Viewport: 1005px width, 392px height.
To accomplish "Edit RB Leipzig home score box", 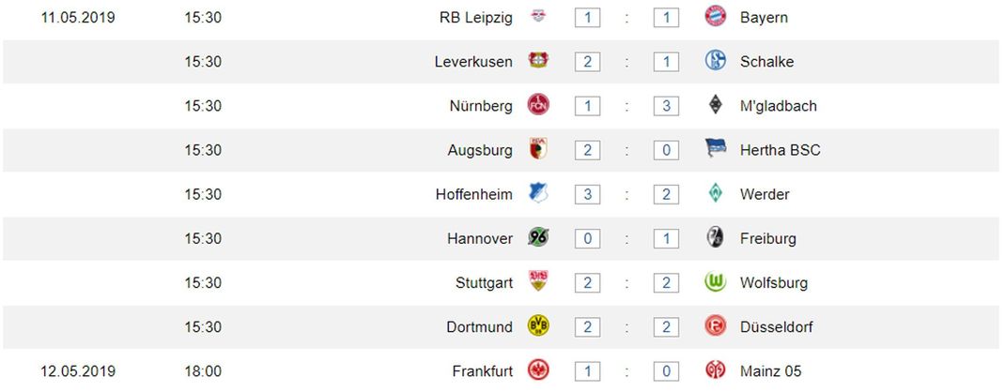I will (587, 17).
